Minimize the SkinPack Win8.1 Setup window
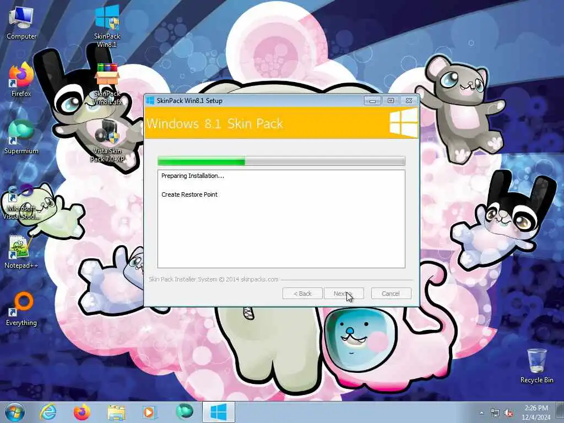564x423 pixels. pos(373,101)
